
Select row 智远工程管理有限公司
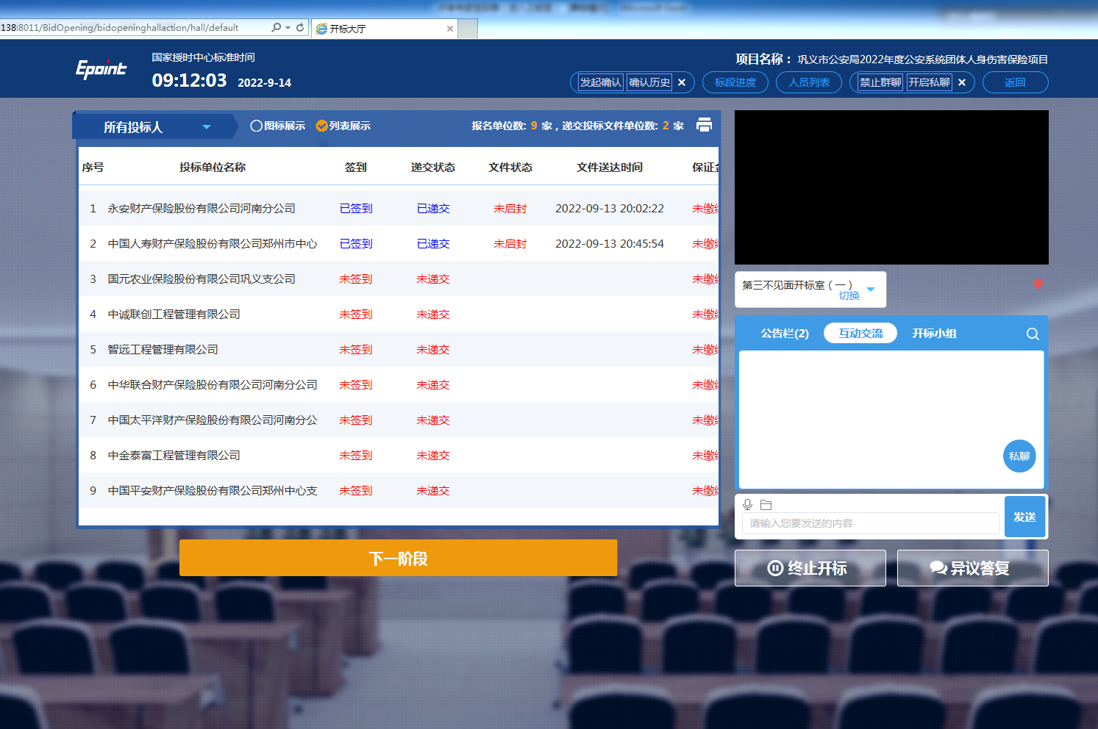[399, 350]
